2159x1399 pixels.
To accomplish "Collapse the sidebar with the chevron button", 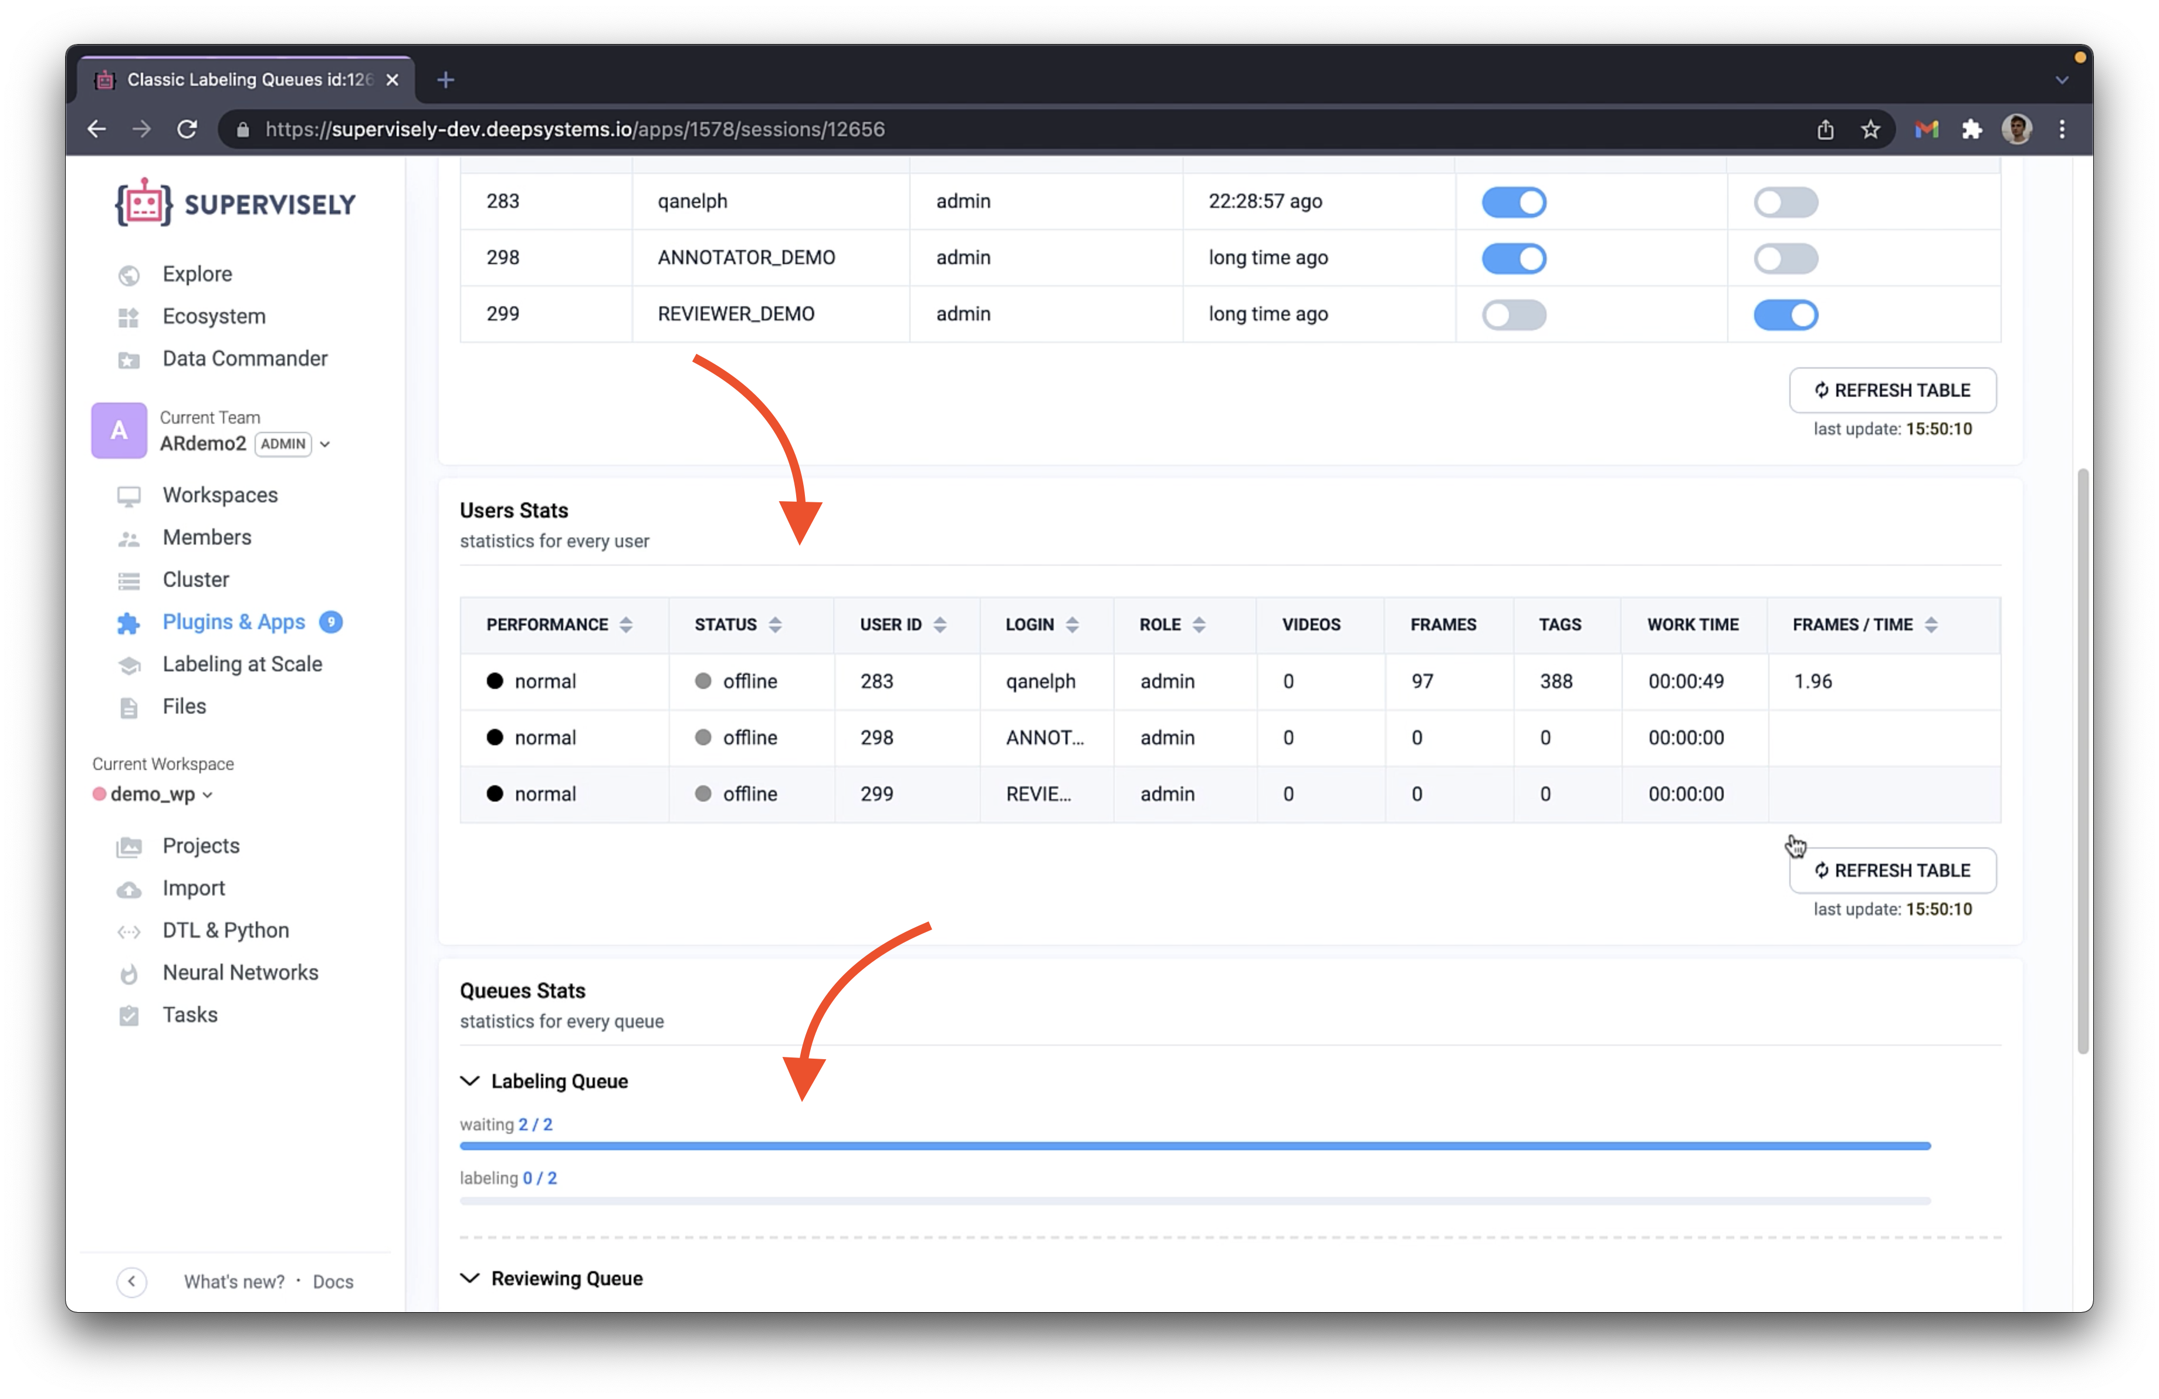I will (x=131, y=1282).
